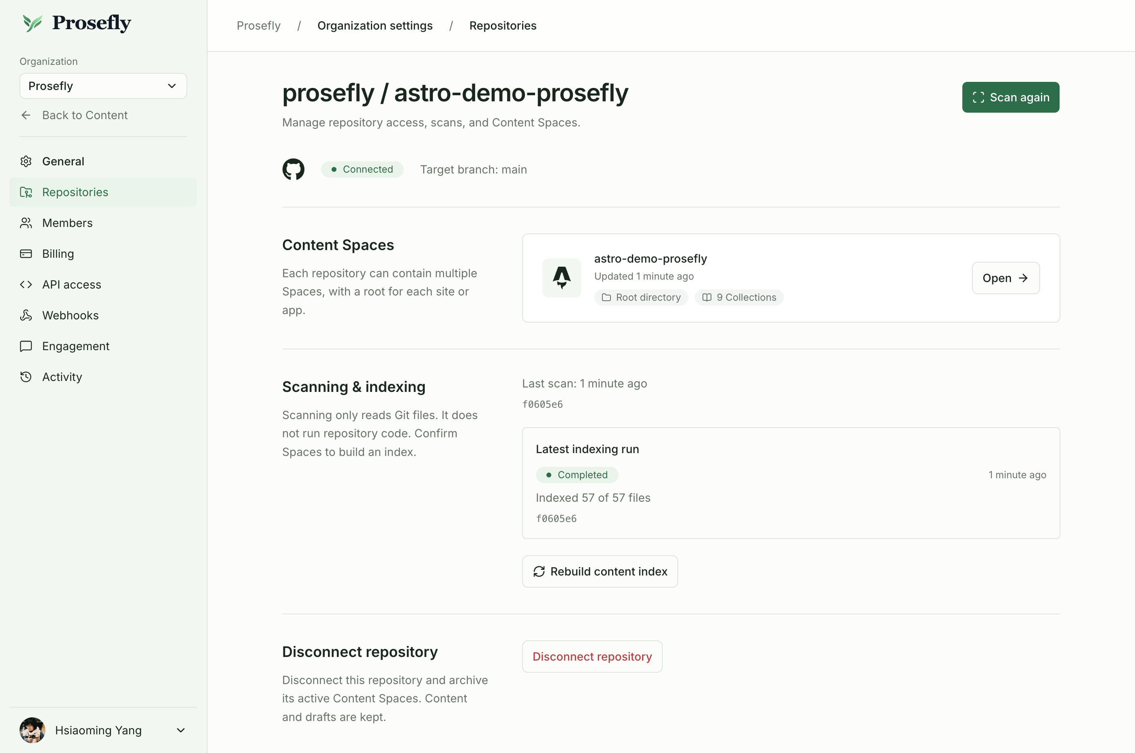Click the Connected status badge

pos(362,169)
